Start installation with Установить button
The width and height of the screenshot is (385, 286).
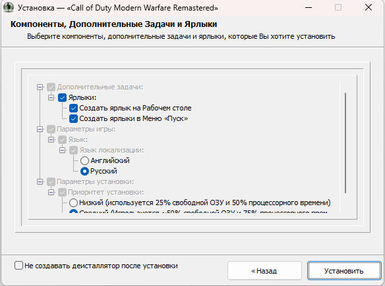[x=344, y=271]
